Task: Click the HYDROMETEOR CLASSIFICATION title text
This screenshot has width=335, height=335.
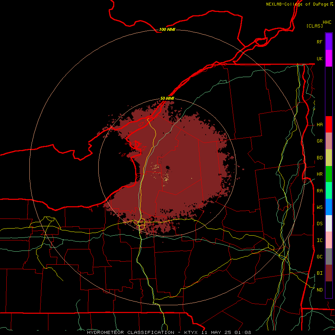Action: tap(131, 332)
